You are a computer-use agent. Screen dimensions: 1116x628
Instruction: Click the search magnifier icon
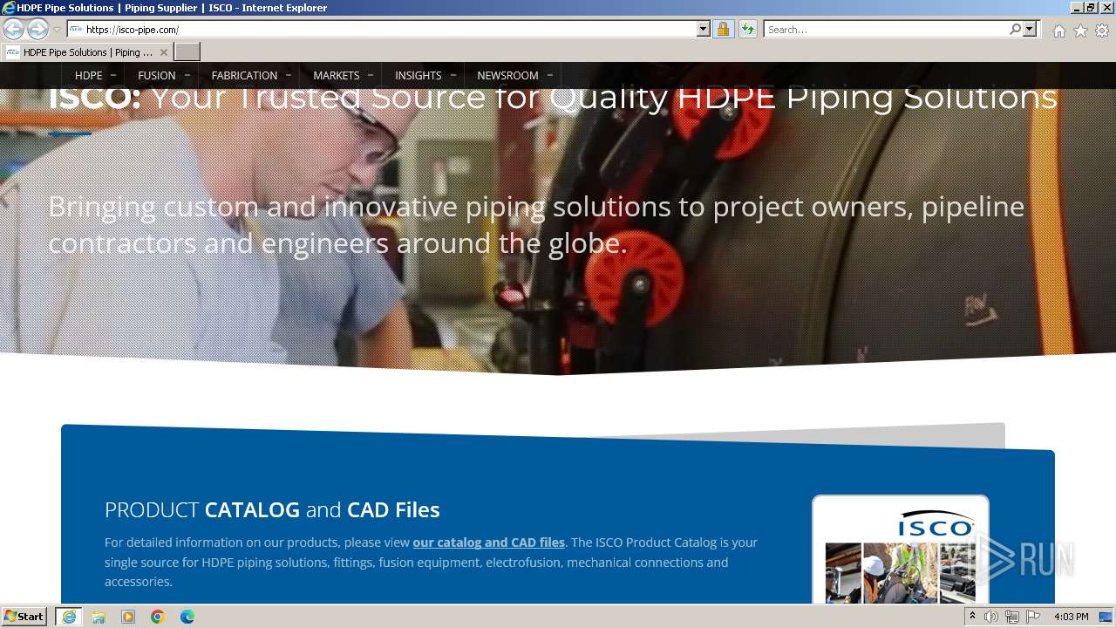pyautogui.click(x=1015, y=29)
